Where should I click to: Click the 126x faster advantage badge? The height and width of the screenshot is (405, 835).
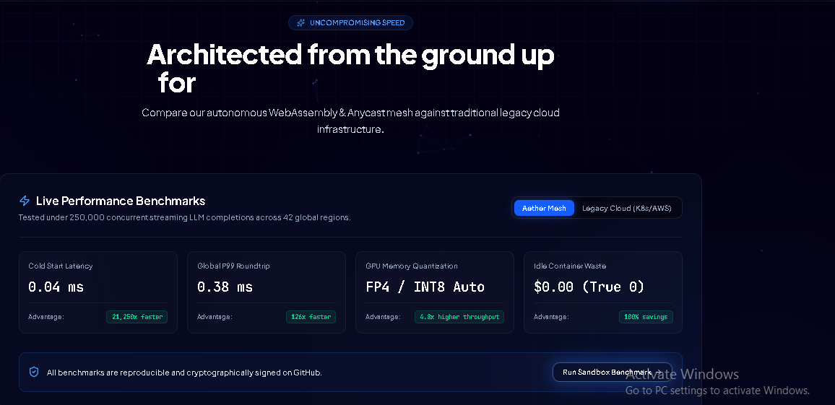[311, 317]
